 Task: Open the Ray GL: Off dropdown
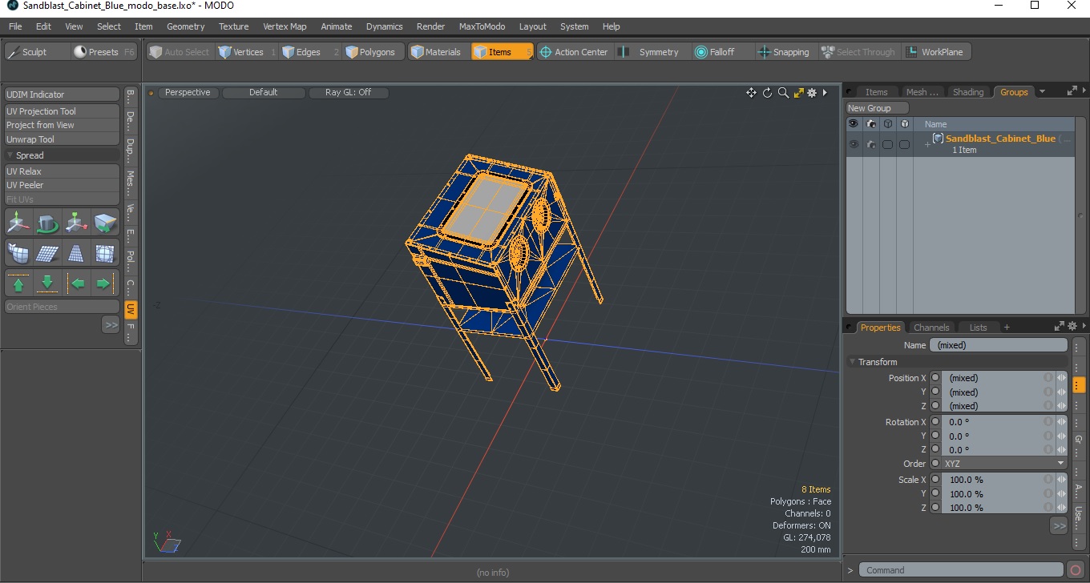[x=349, y=93]
